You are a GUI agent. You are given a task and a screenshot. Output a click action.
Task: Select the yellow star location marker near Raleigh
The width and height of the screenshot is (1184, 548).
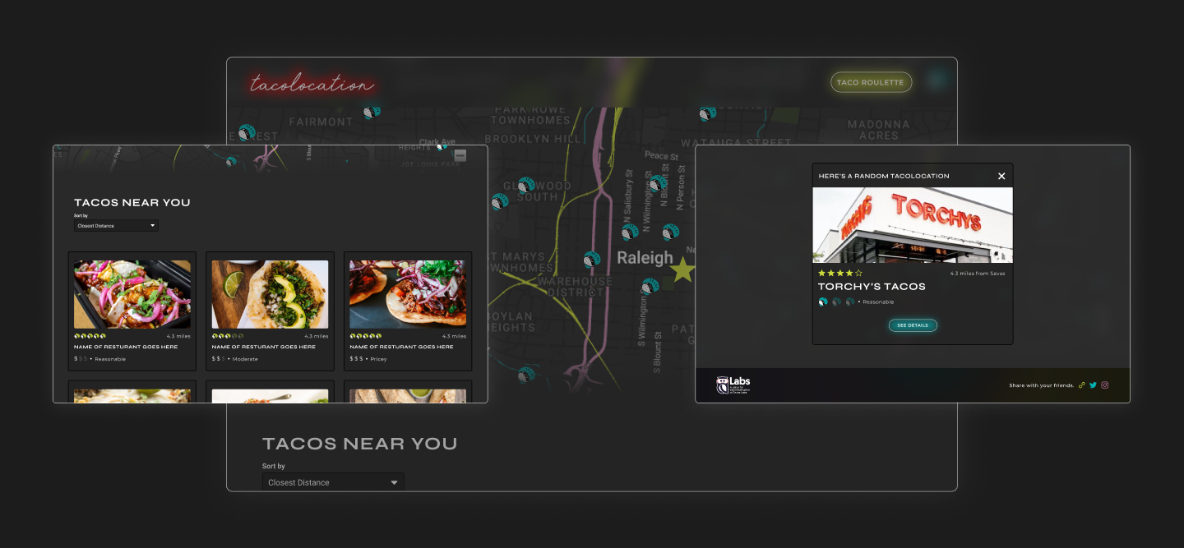pyautogui.click(x=682, y=269)
